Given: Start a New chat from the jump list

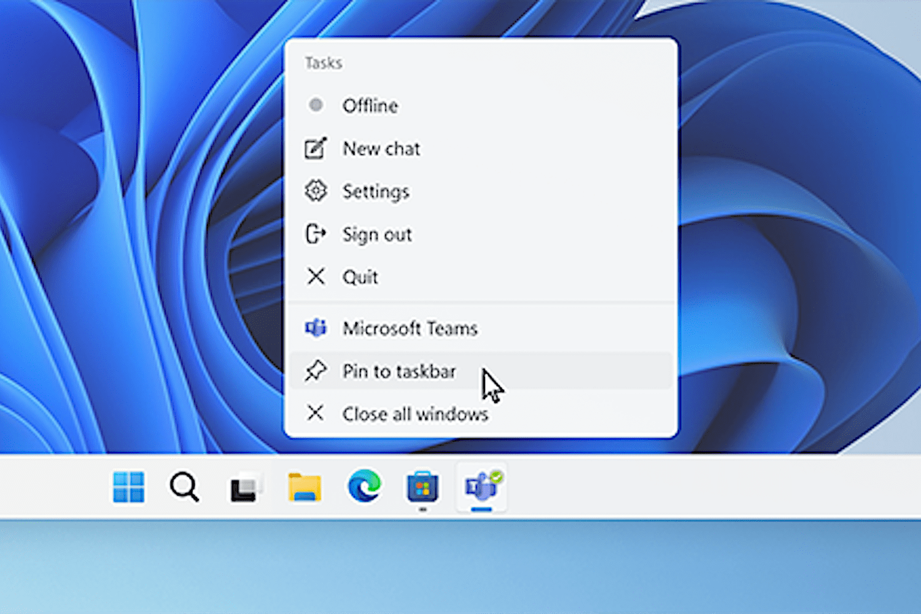Looking at the screenshot, I should coord(381,149).
